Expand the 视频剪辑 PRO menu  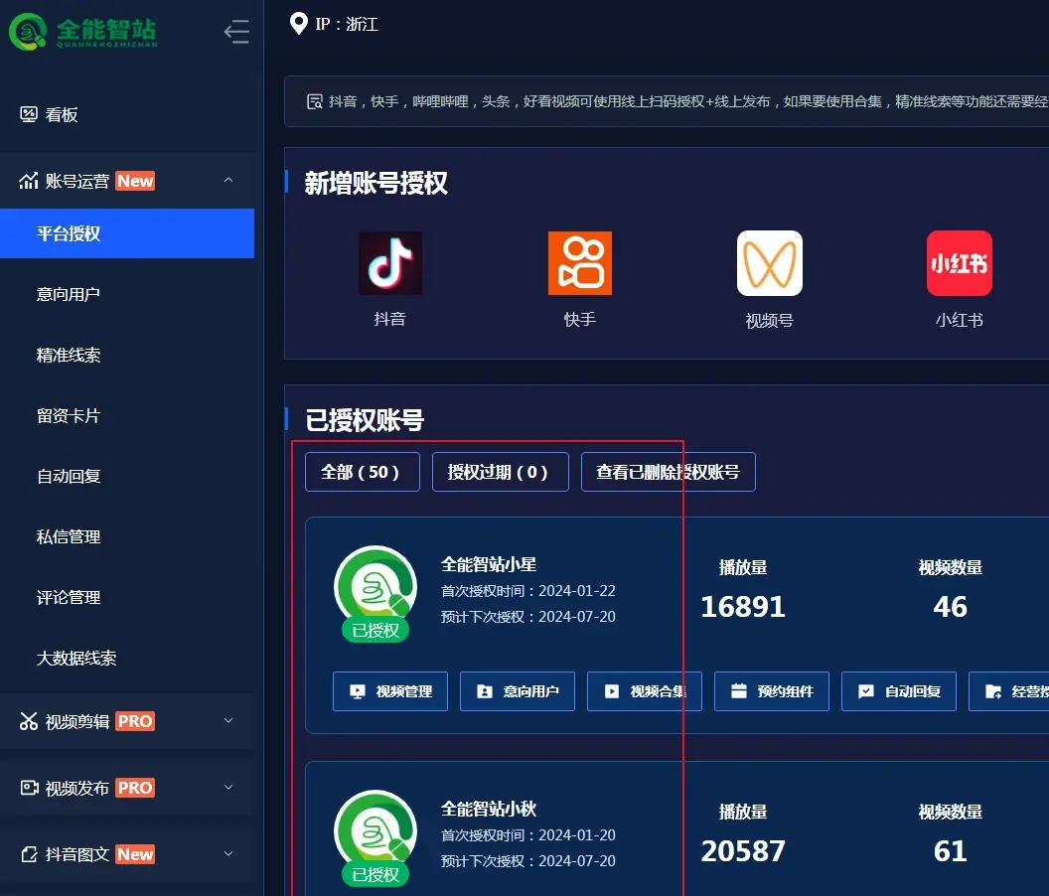click(127, 721)
